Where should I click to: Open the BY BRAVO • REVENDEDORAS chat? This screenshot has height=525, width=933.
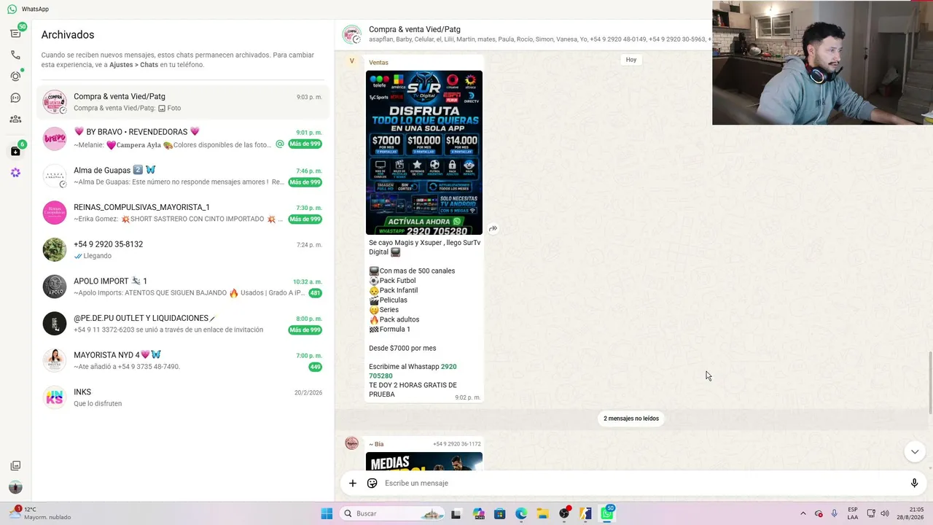tap(183, 138)
